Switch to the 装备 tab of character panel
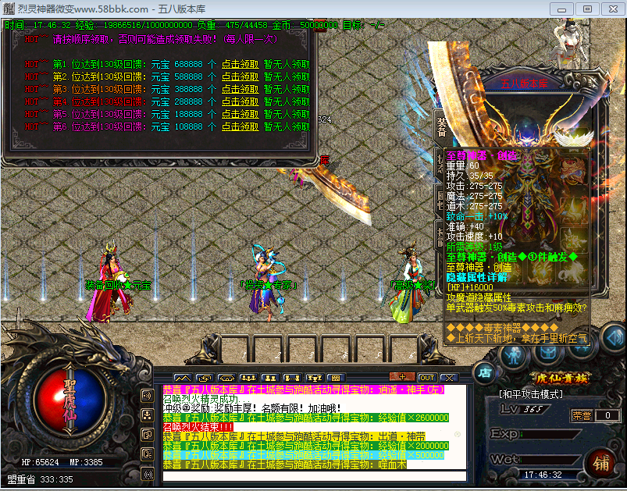The image size is (627, 491). [441, 127]
